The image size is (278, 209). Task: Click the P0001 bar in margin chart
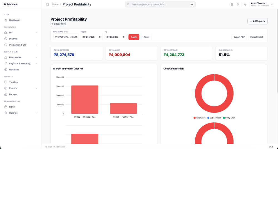click(x=123, y=108)
